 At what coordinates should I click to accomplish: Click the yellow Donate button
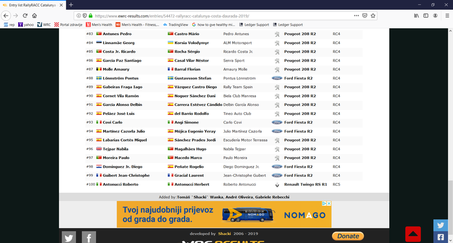click(x=348, y=236)
